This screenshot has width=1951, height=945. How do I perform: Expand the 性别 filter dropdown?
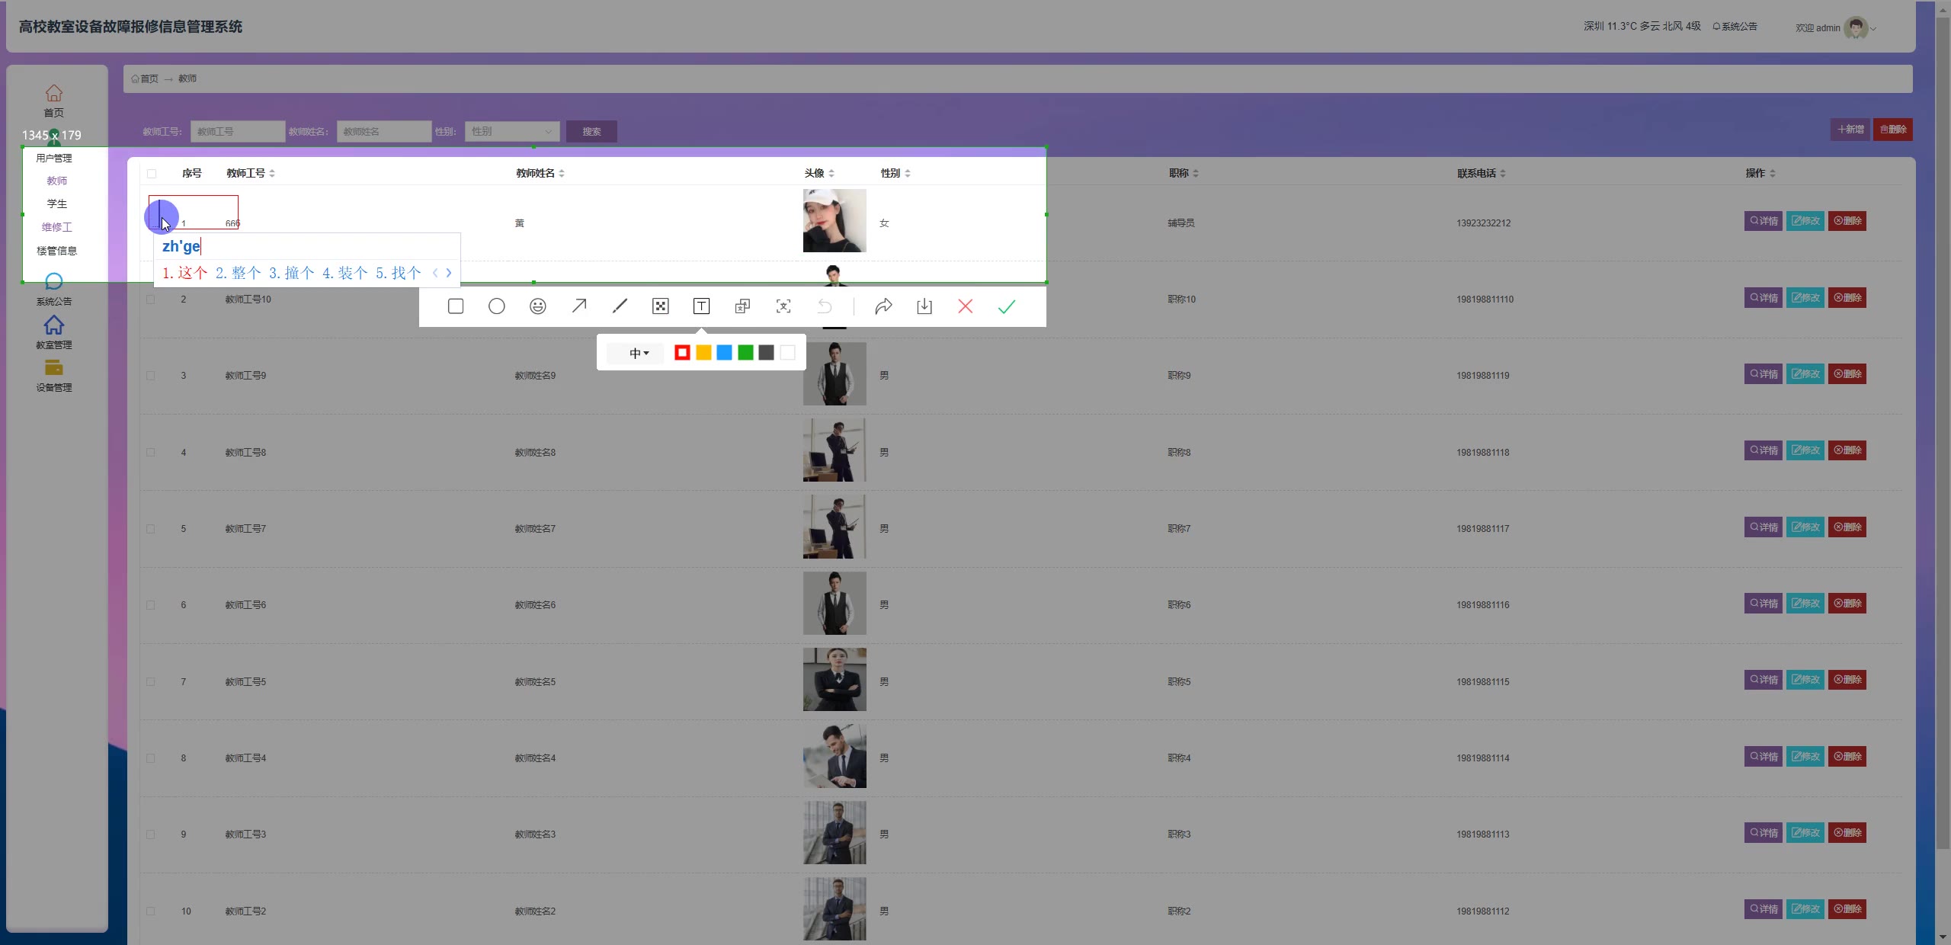(513, 131)
